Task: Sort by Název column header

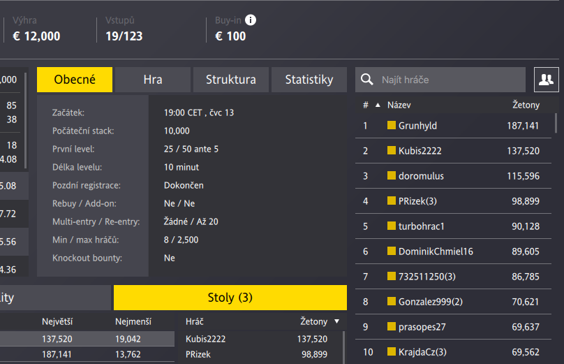Action: tap(399, 105)
